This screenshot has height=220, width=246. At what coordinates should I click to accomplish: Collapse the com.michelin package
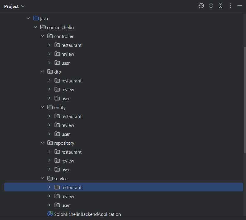click(35, 27)
